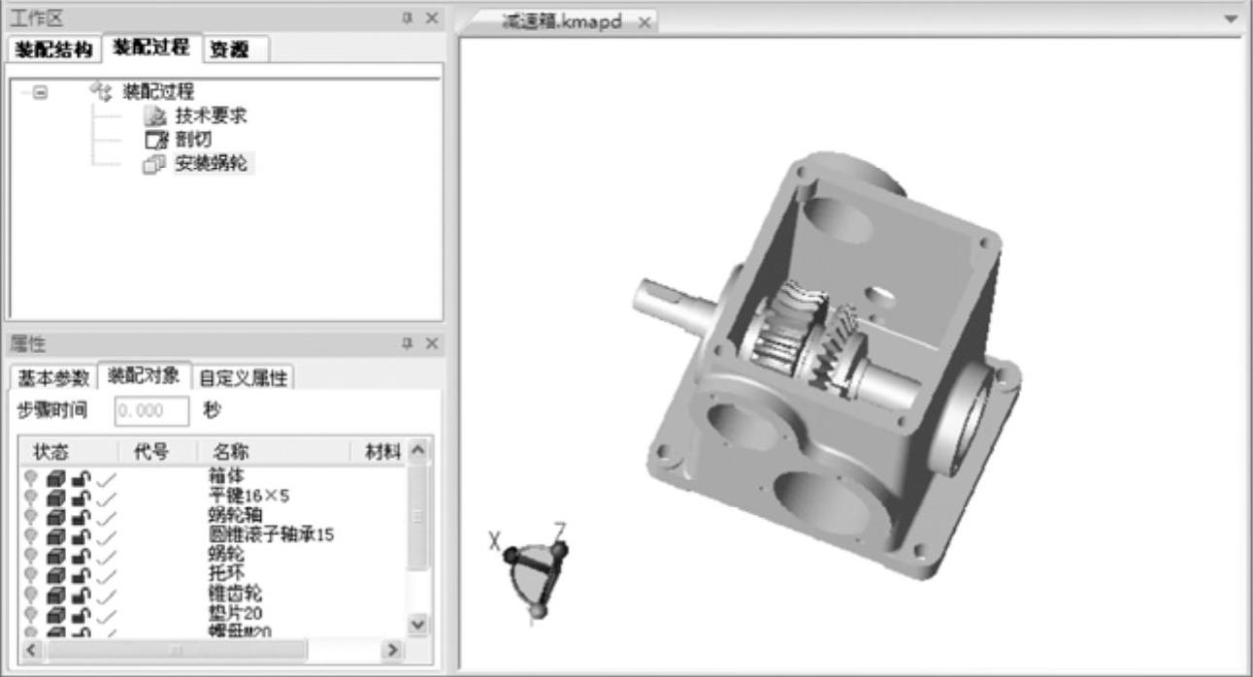Toggle the visibility bulb for 蜗轮
This screenshot has width=1253, height=677.
(31, 555)
